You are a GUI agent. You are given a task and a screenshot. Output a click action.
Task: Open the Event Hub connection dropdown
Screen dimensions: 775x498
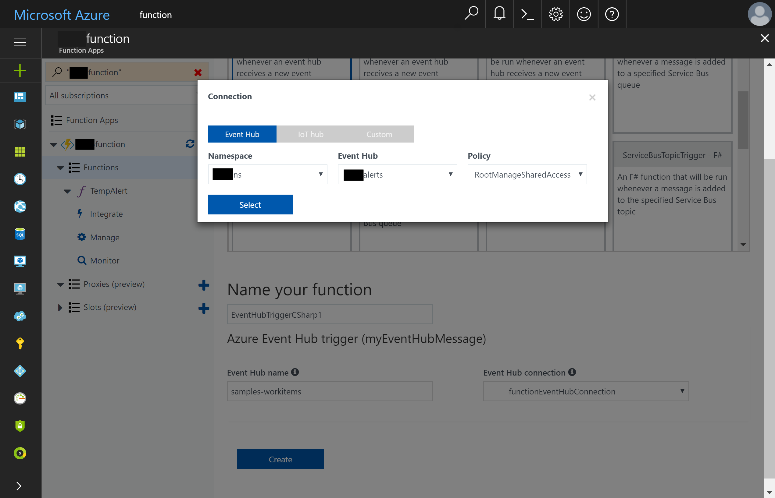[586, 391]
